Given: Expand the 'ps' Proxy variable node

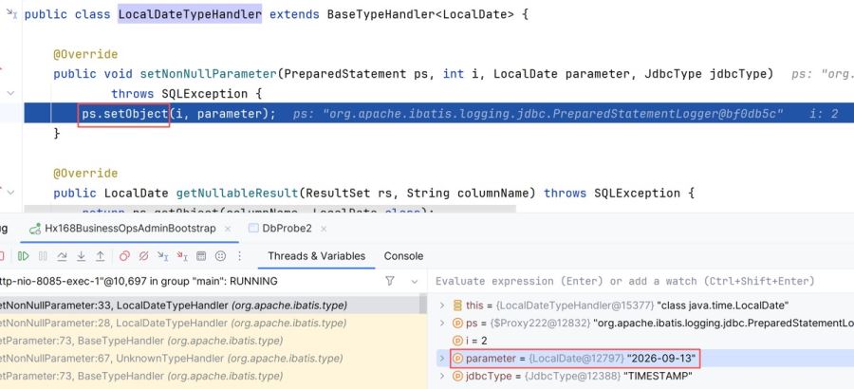Looking at the screenshot, I should [442, 324].
